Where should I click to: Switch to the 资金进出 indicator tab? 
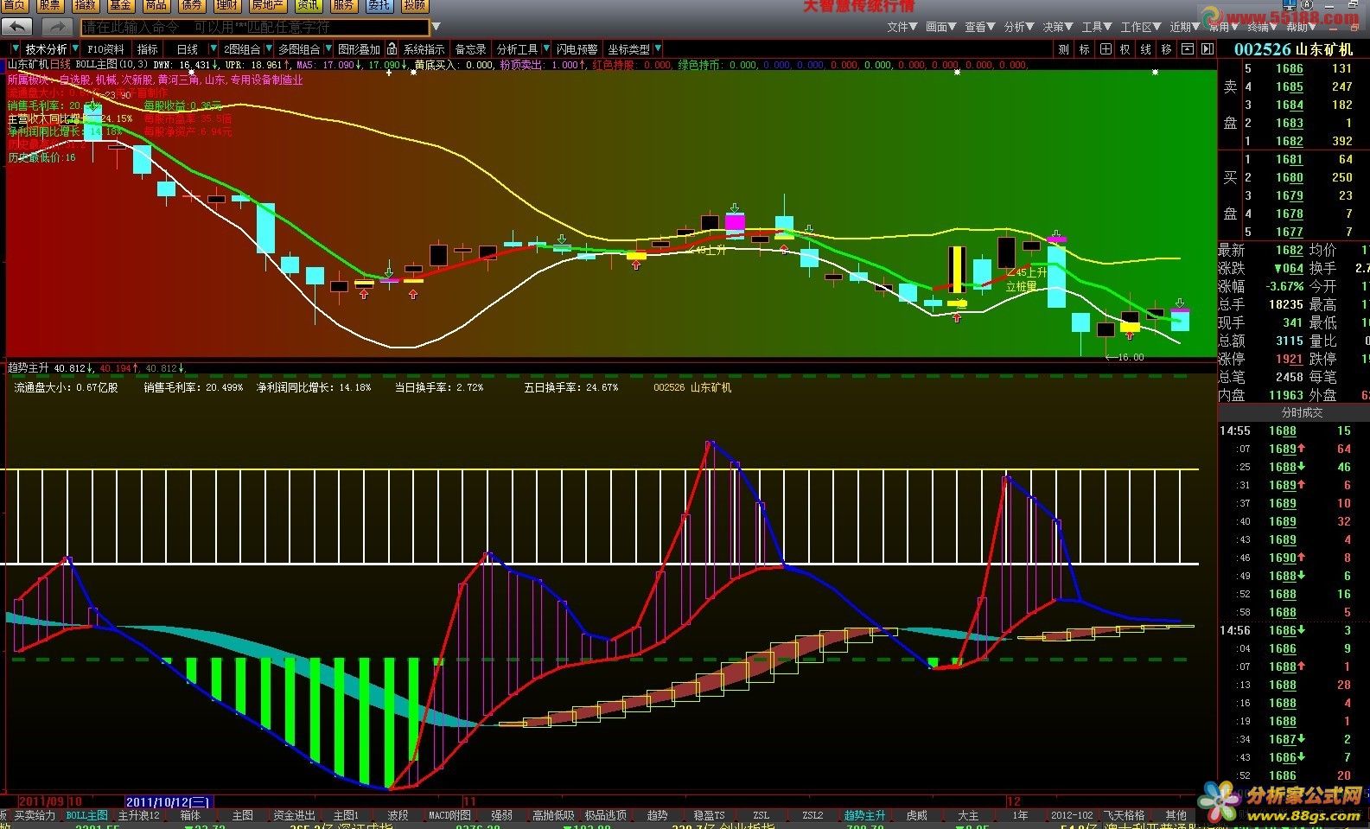295,815
